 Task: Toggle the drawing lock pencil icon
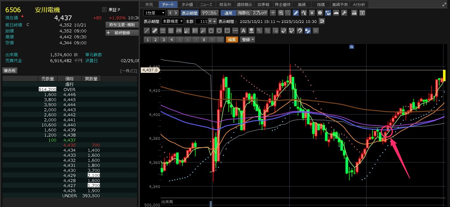pos(308,31)
